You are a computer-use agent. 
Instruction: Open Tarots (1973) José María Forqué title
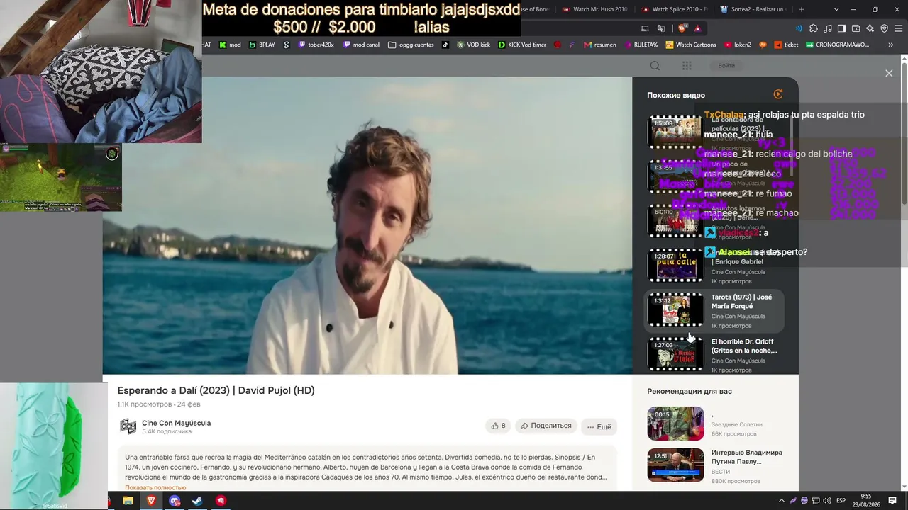pos(741,302)
